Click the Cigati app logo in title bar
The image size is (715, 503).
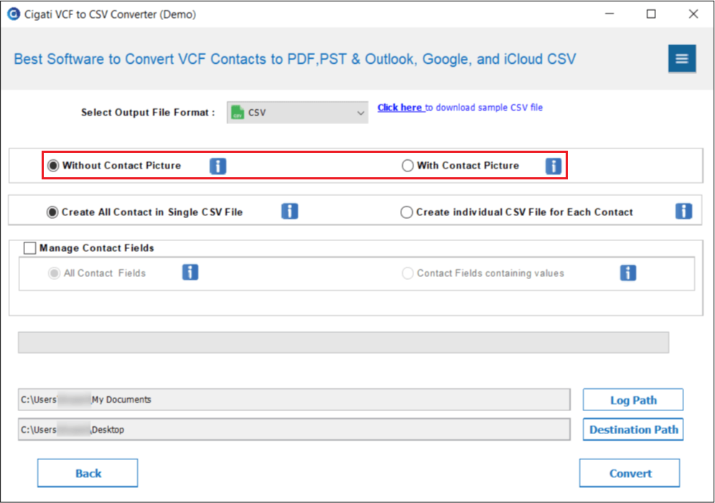[x=14, y=14]
